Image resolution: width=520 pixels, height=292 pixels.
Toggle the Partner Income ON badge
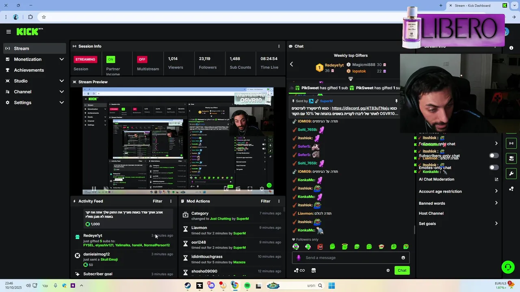[x=110, y=59]
